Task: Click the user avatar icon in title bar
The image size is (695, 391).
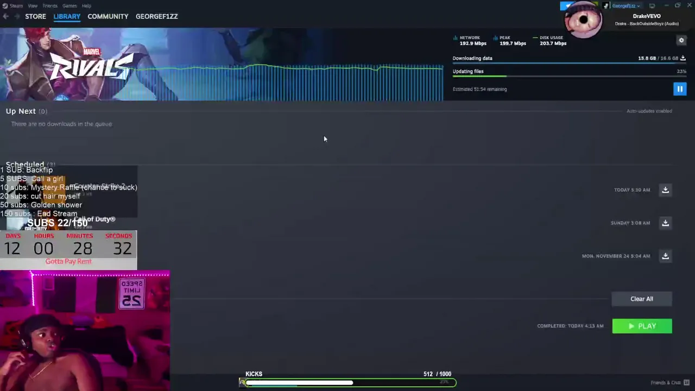Action: point(605,5)
